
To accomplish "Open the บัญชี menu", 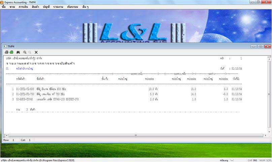I will tap(46, 7).
